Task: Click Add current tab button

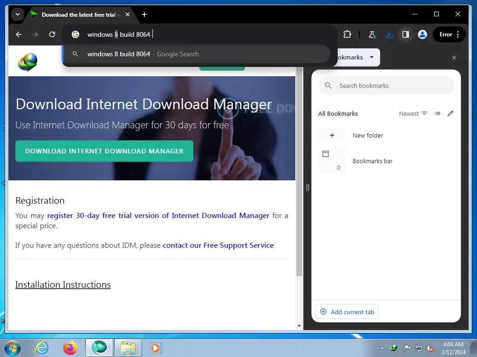Action: (x=347, y=312)
